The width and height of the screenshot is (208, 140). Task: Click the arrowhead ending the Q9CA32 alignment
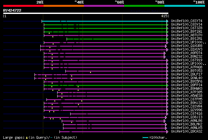tap(167, 132)
